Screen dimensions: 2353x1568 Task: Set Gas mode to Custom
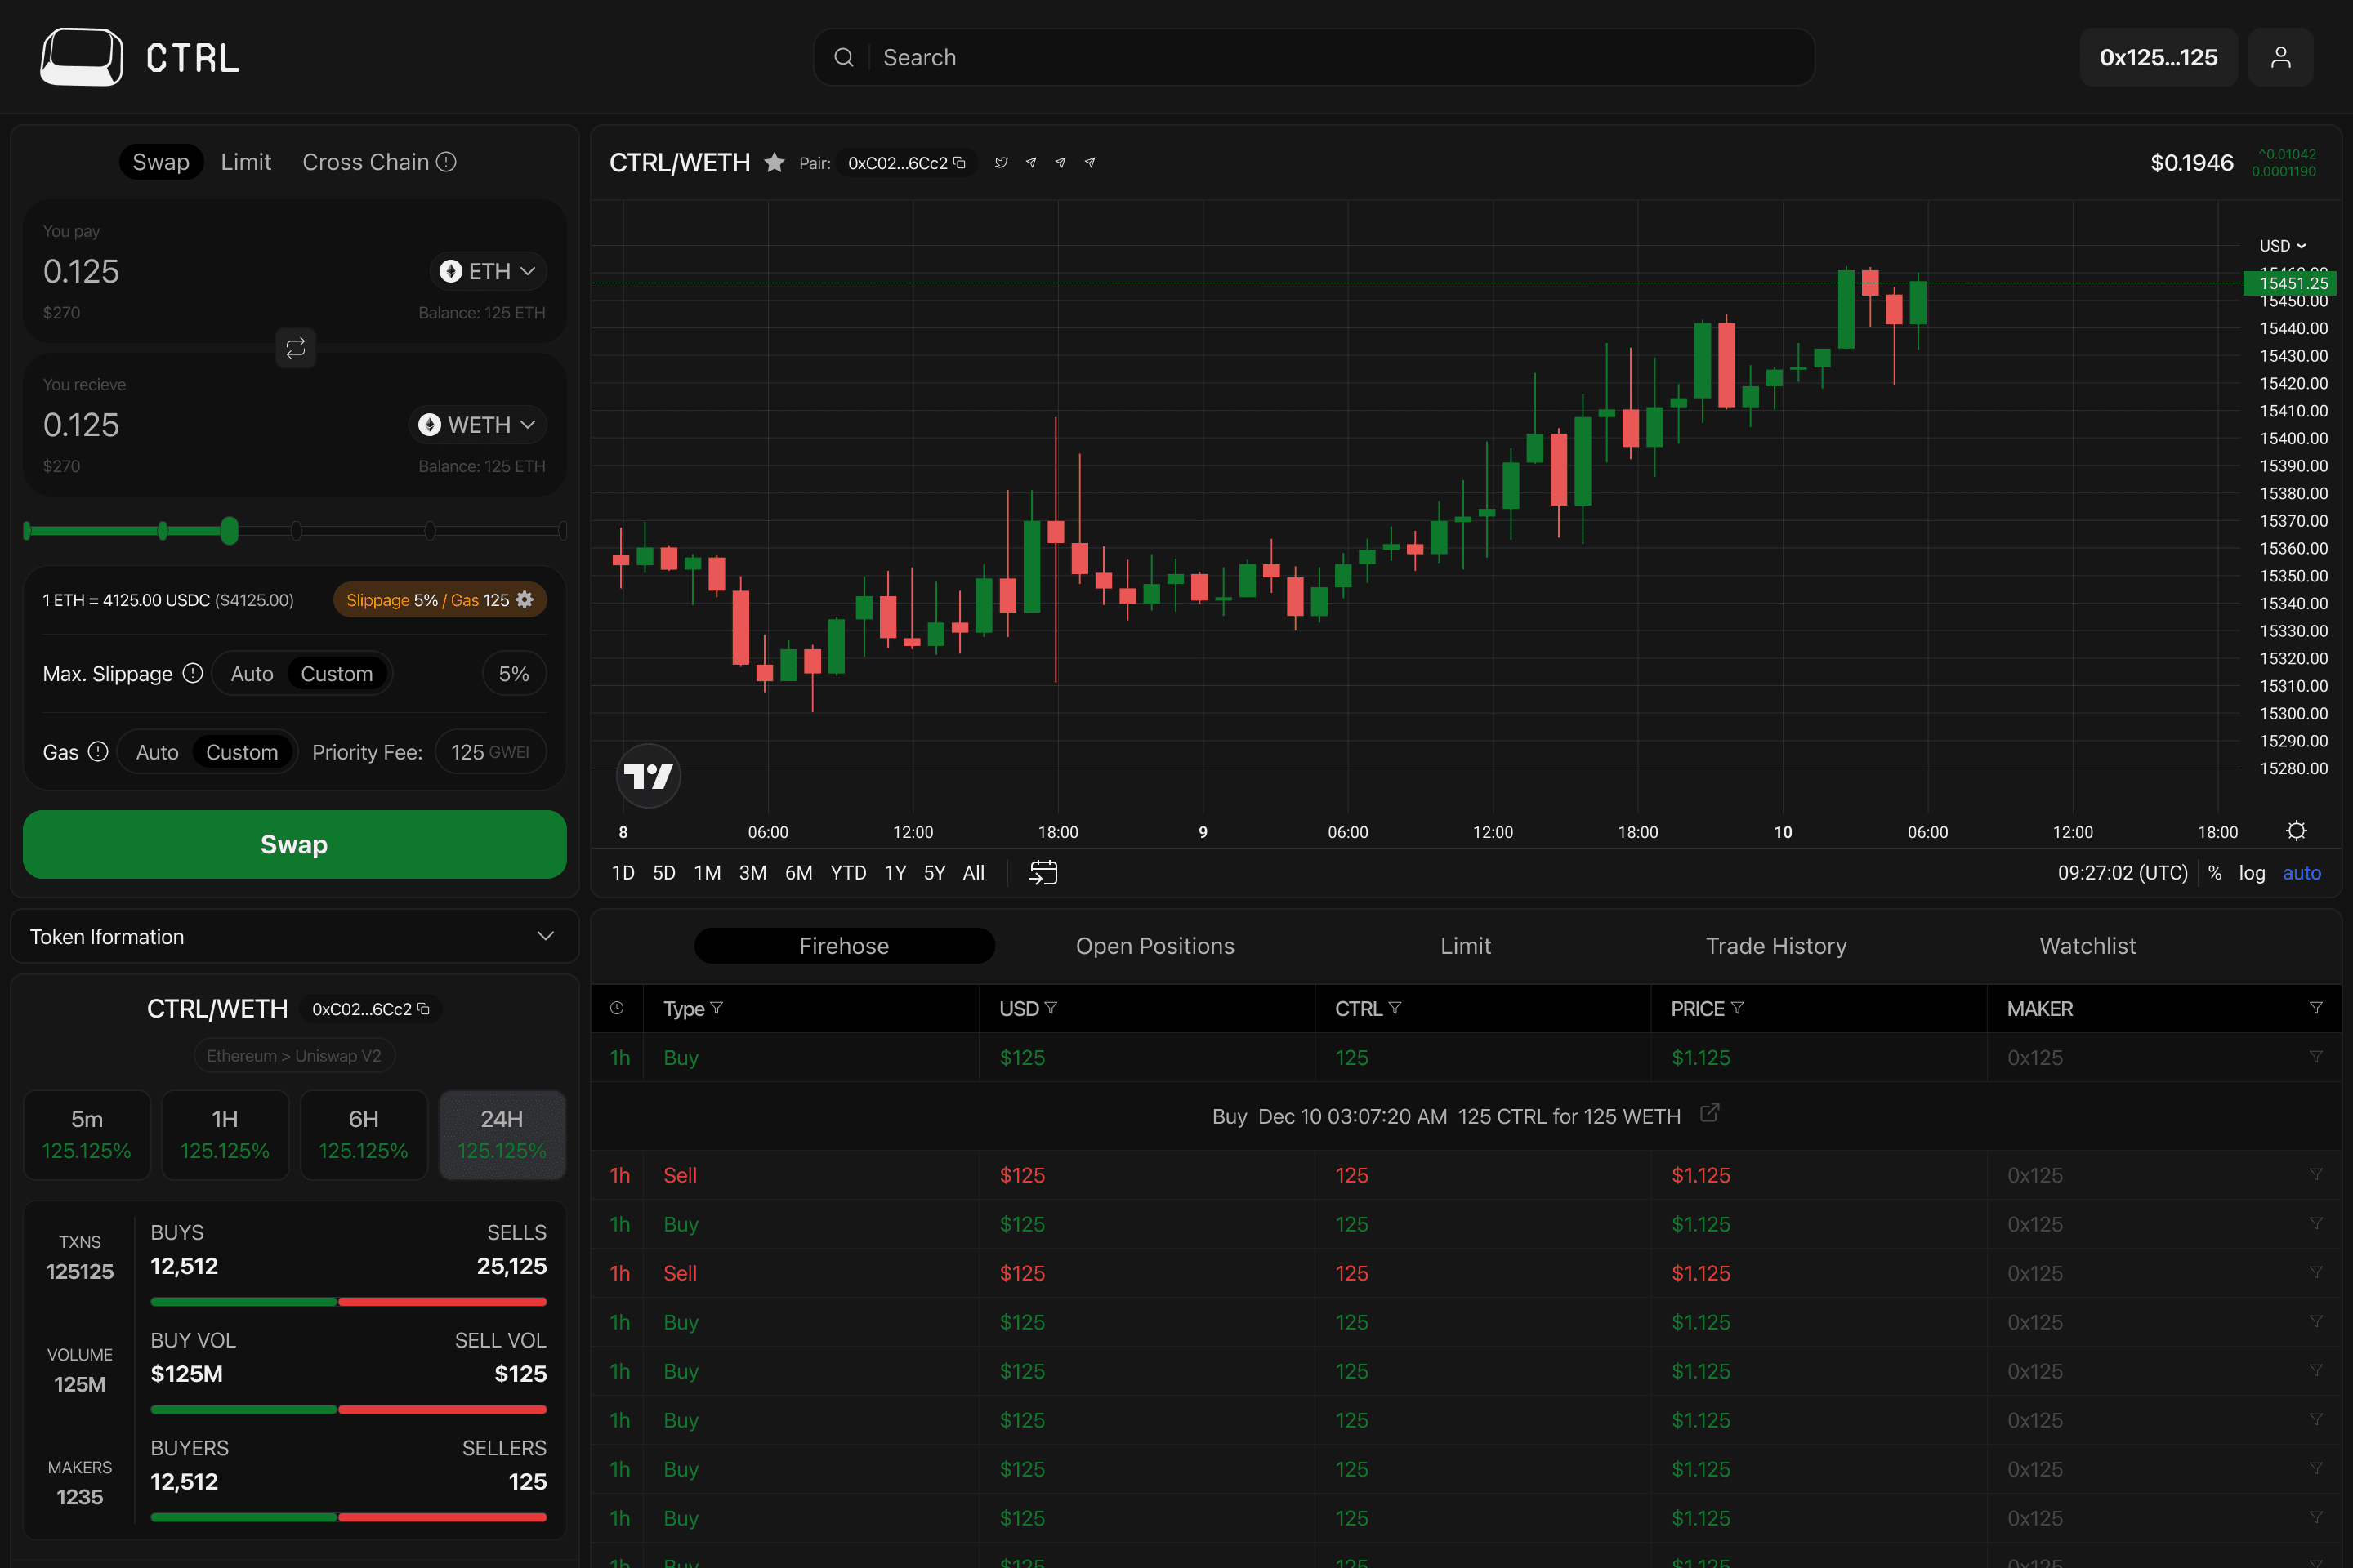tap(242, 752)
